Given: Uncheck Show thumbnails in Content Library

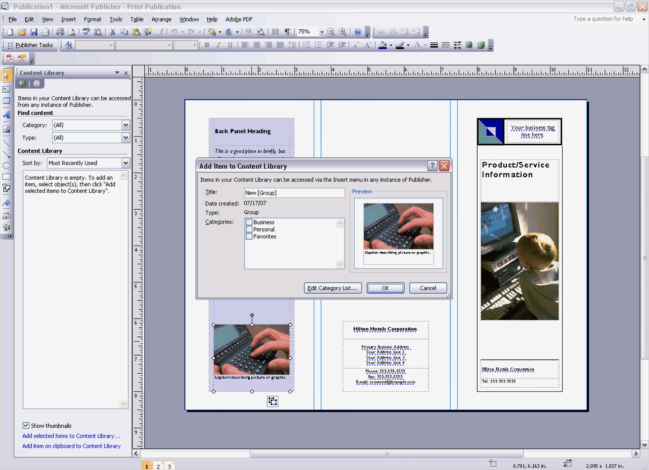Looking at the screenshot, I should pyautogui.click(x=26, y=425).
